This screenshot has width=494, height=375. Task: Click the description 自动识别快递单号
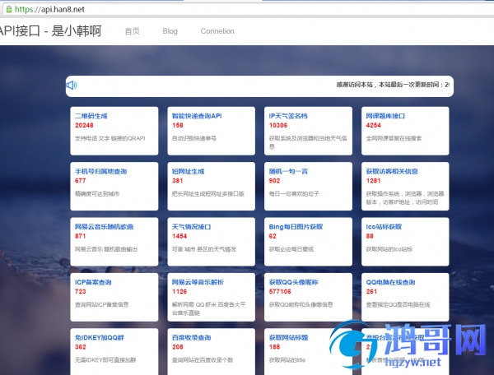pyautogui.click(x=194, y=138)
